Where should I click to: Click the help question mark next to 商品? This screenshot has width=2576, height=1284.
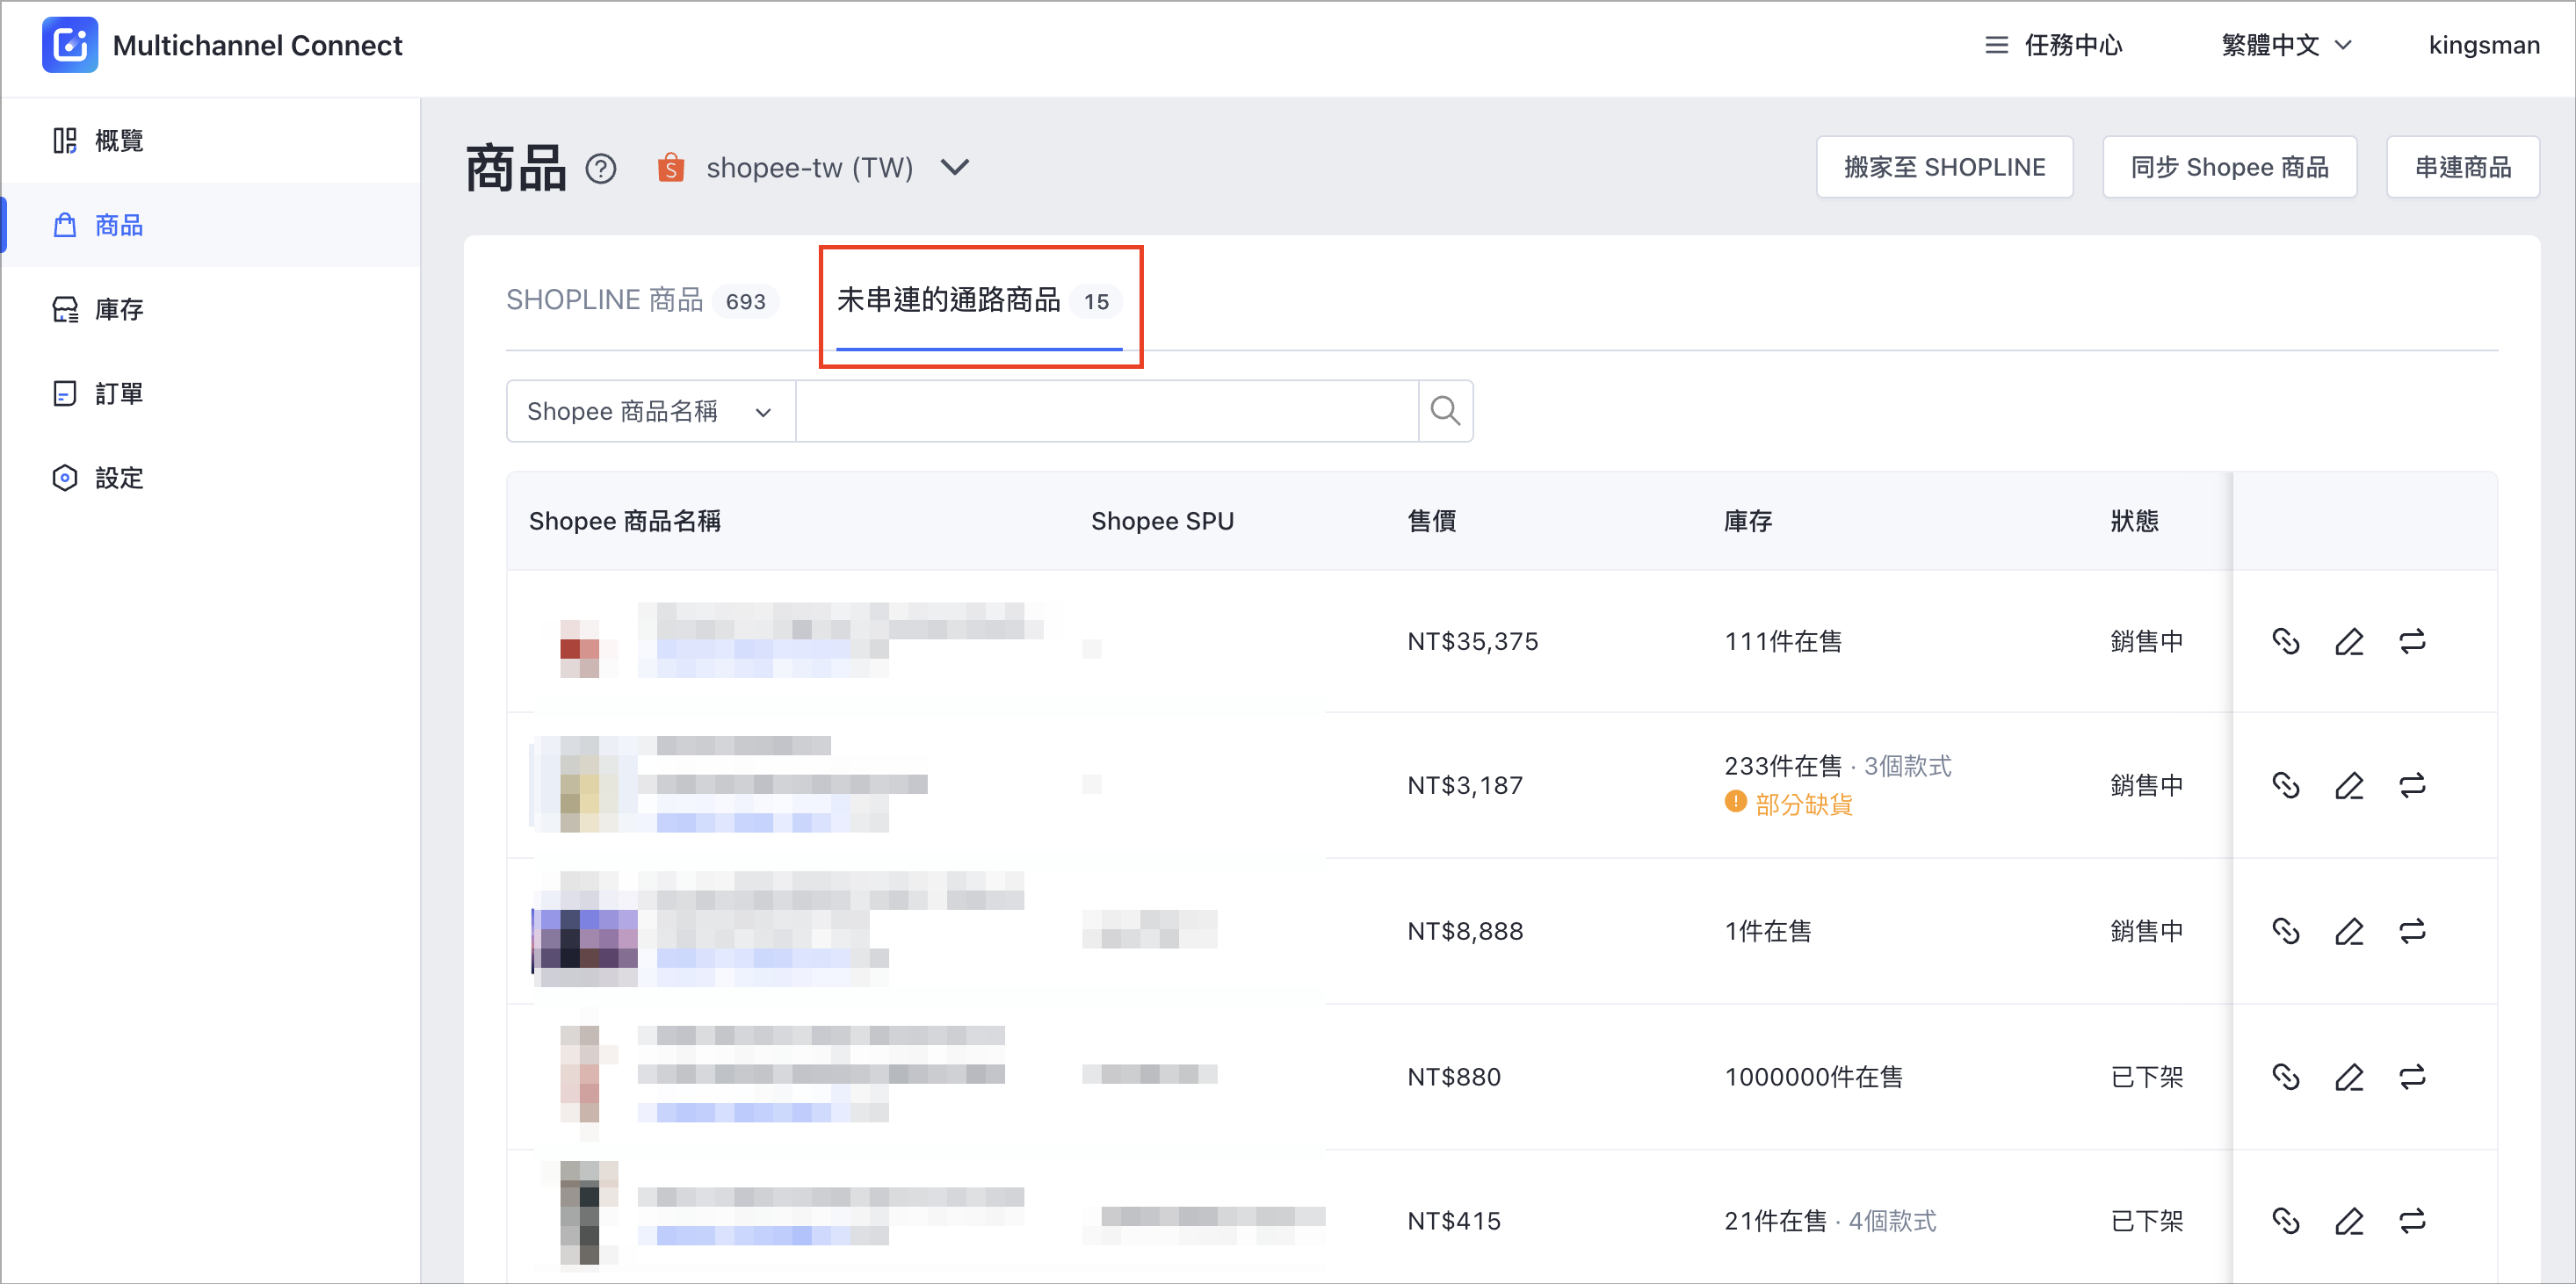601,168
